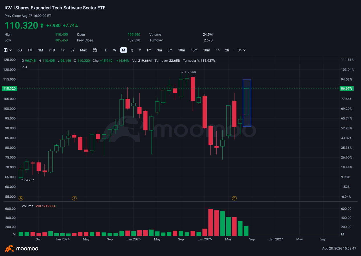Click the 125.000 price axis label
The width and height of the screenshot is (361, 256).
9,60
